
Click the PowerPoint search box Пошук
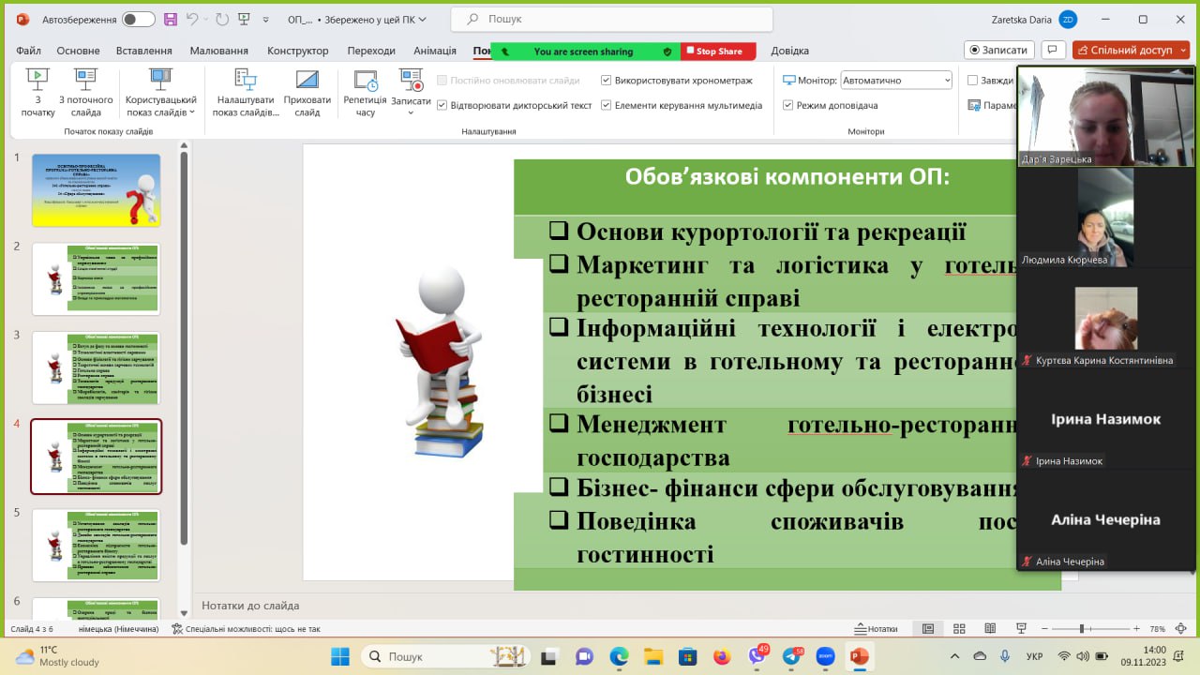pyautogui.click(x=611, y=19)
